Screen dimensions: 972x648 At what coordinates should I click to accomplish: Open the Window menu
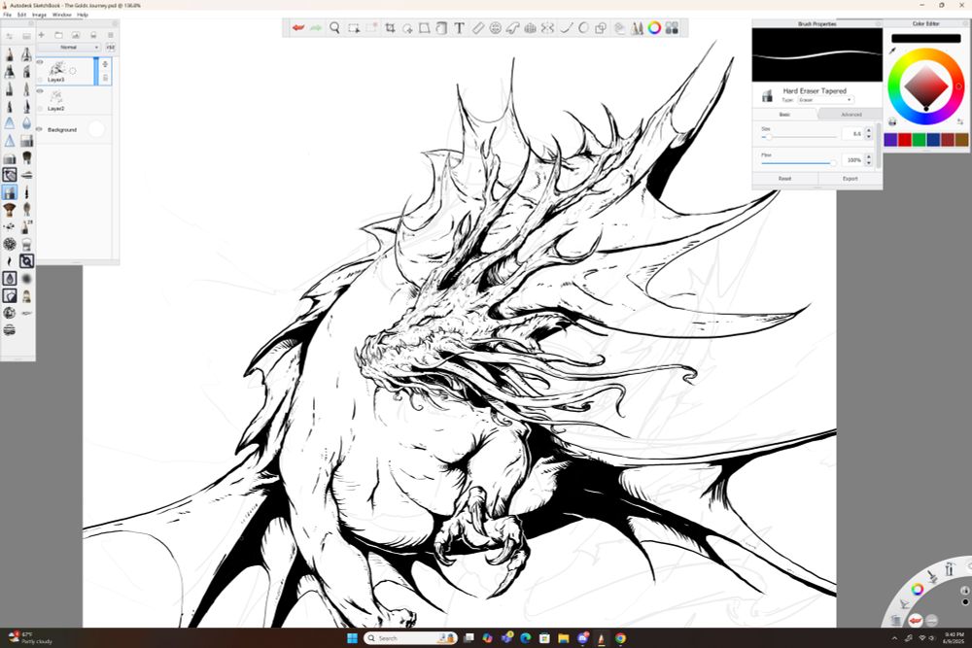61,15
